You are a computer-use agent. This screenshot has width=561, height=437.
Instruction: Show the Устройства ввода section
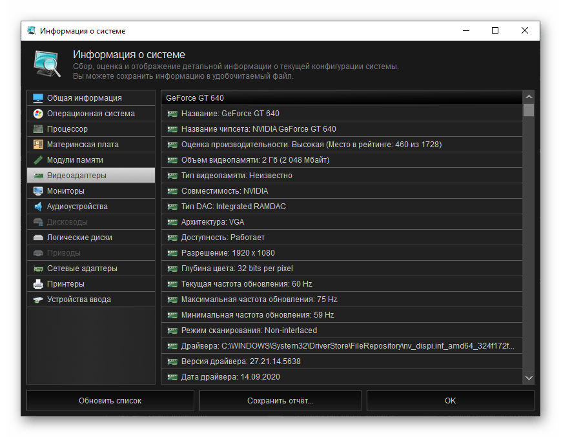coord(91,300)
